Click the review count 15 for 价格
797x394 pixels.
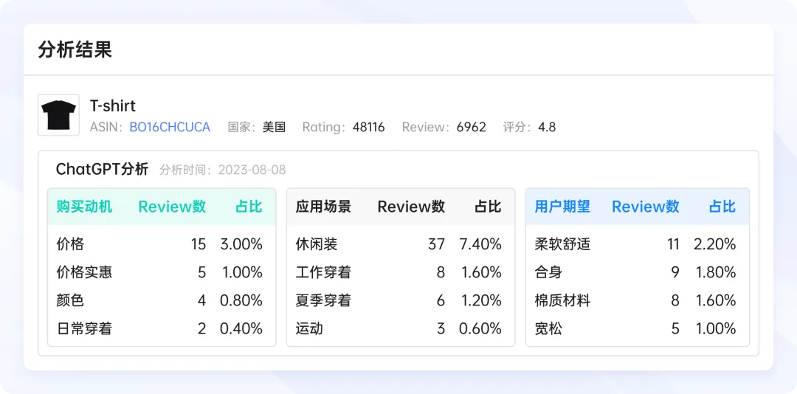point(199,244)
